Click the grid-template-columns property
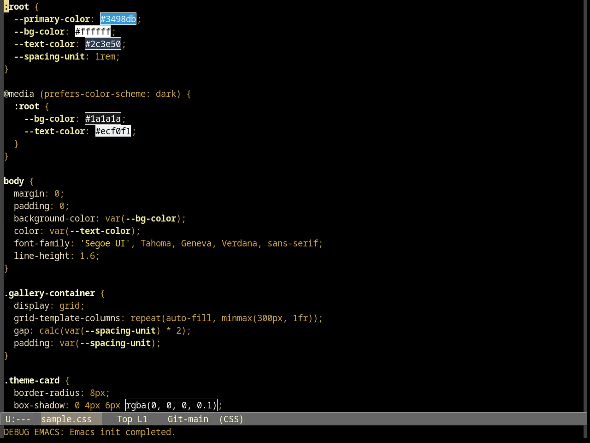This screenshot has height=443, width=590. (67, 318)
